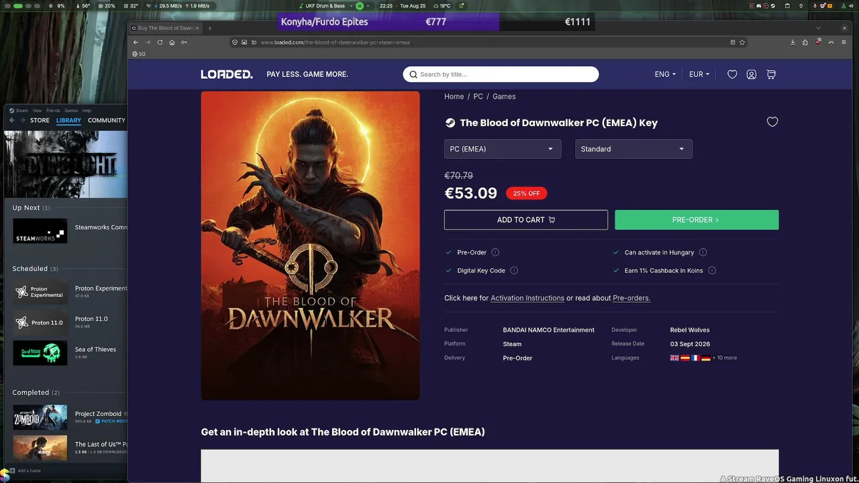Open the Steam COMMUNITY tab
The image size is (859, 483).
pyautogui.click(x=107, y=120)
